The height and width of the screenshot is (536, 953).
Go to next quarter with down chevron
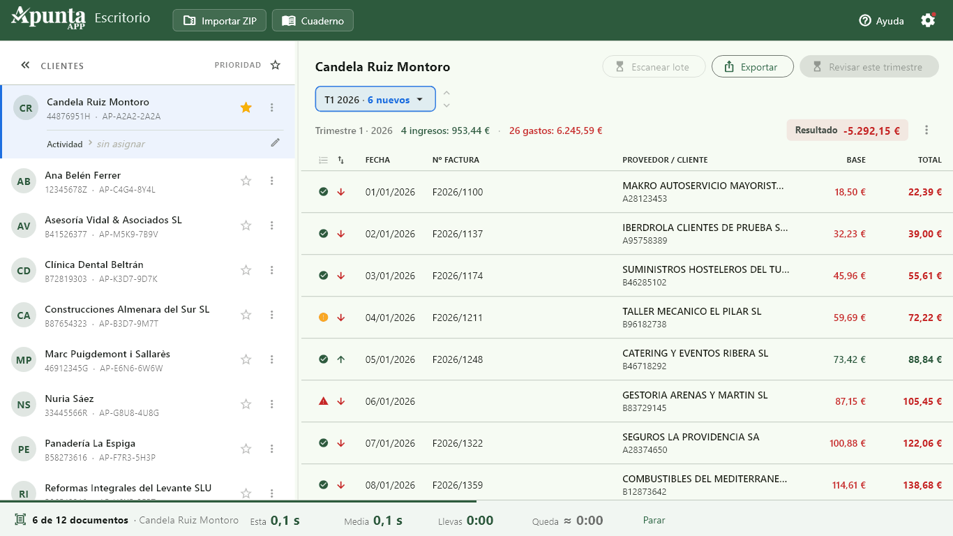pos(447,105)
